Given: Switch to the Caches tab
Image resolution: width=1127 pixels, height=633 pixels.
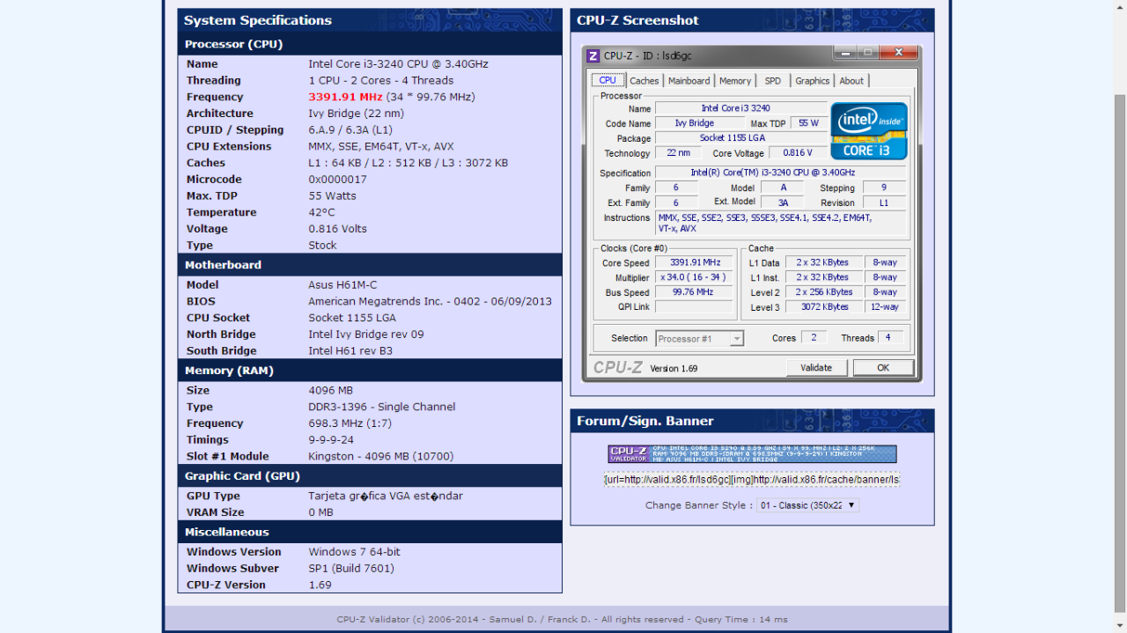Looking at the screenshot, I should tap(644, 81).
